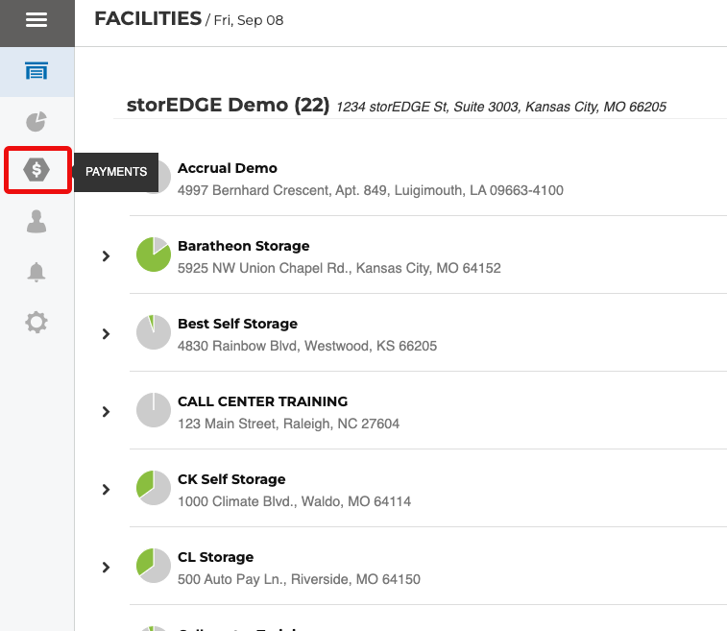Image resolution: width=727 pixels, height=631 pixels.
Task: Expand the CALL CENTER TRAINING row
Action: pos(107,412)
